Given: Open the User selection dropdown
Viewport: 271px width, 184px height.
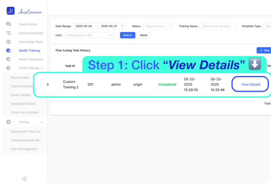Looking at the screenshot, I should pos(89,35).
